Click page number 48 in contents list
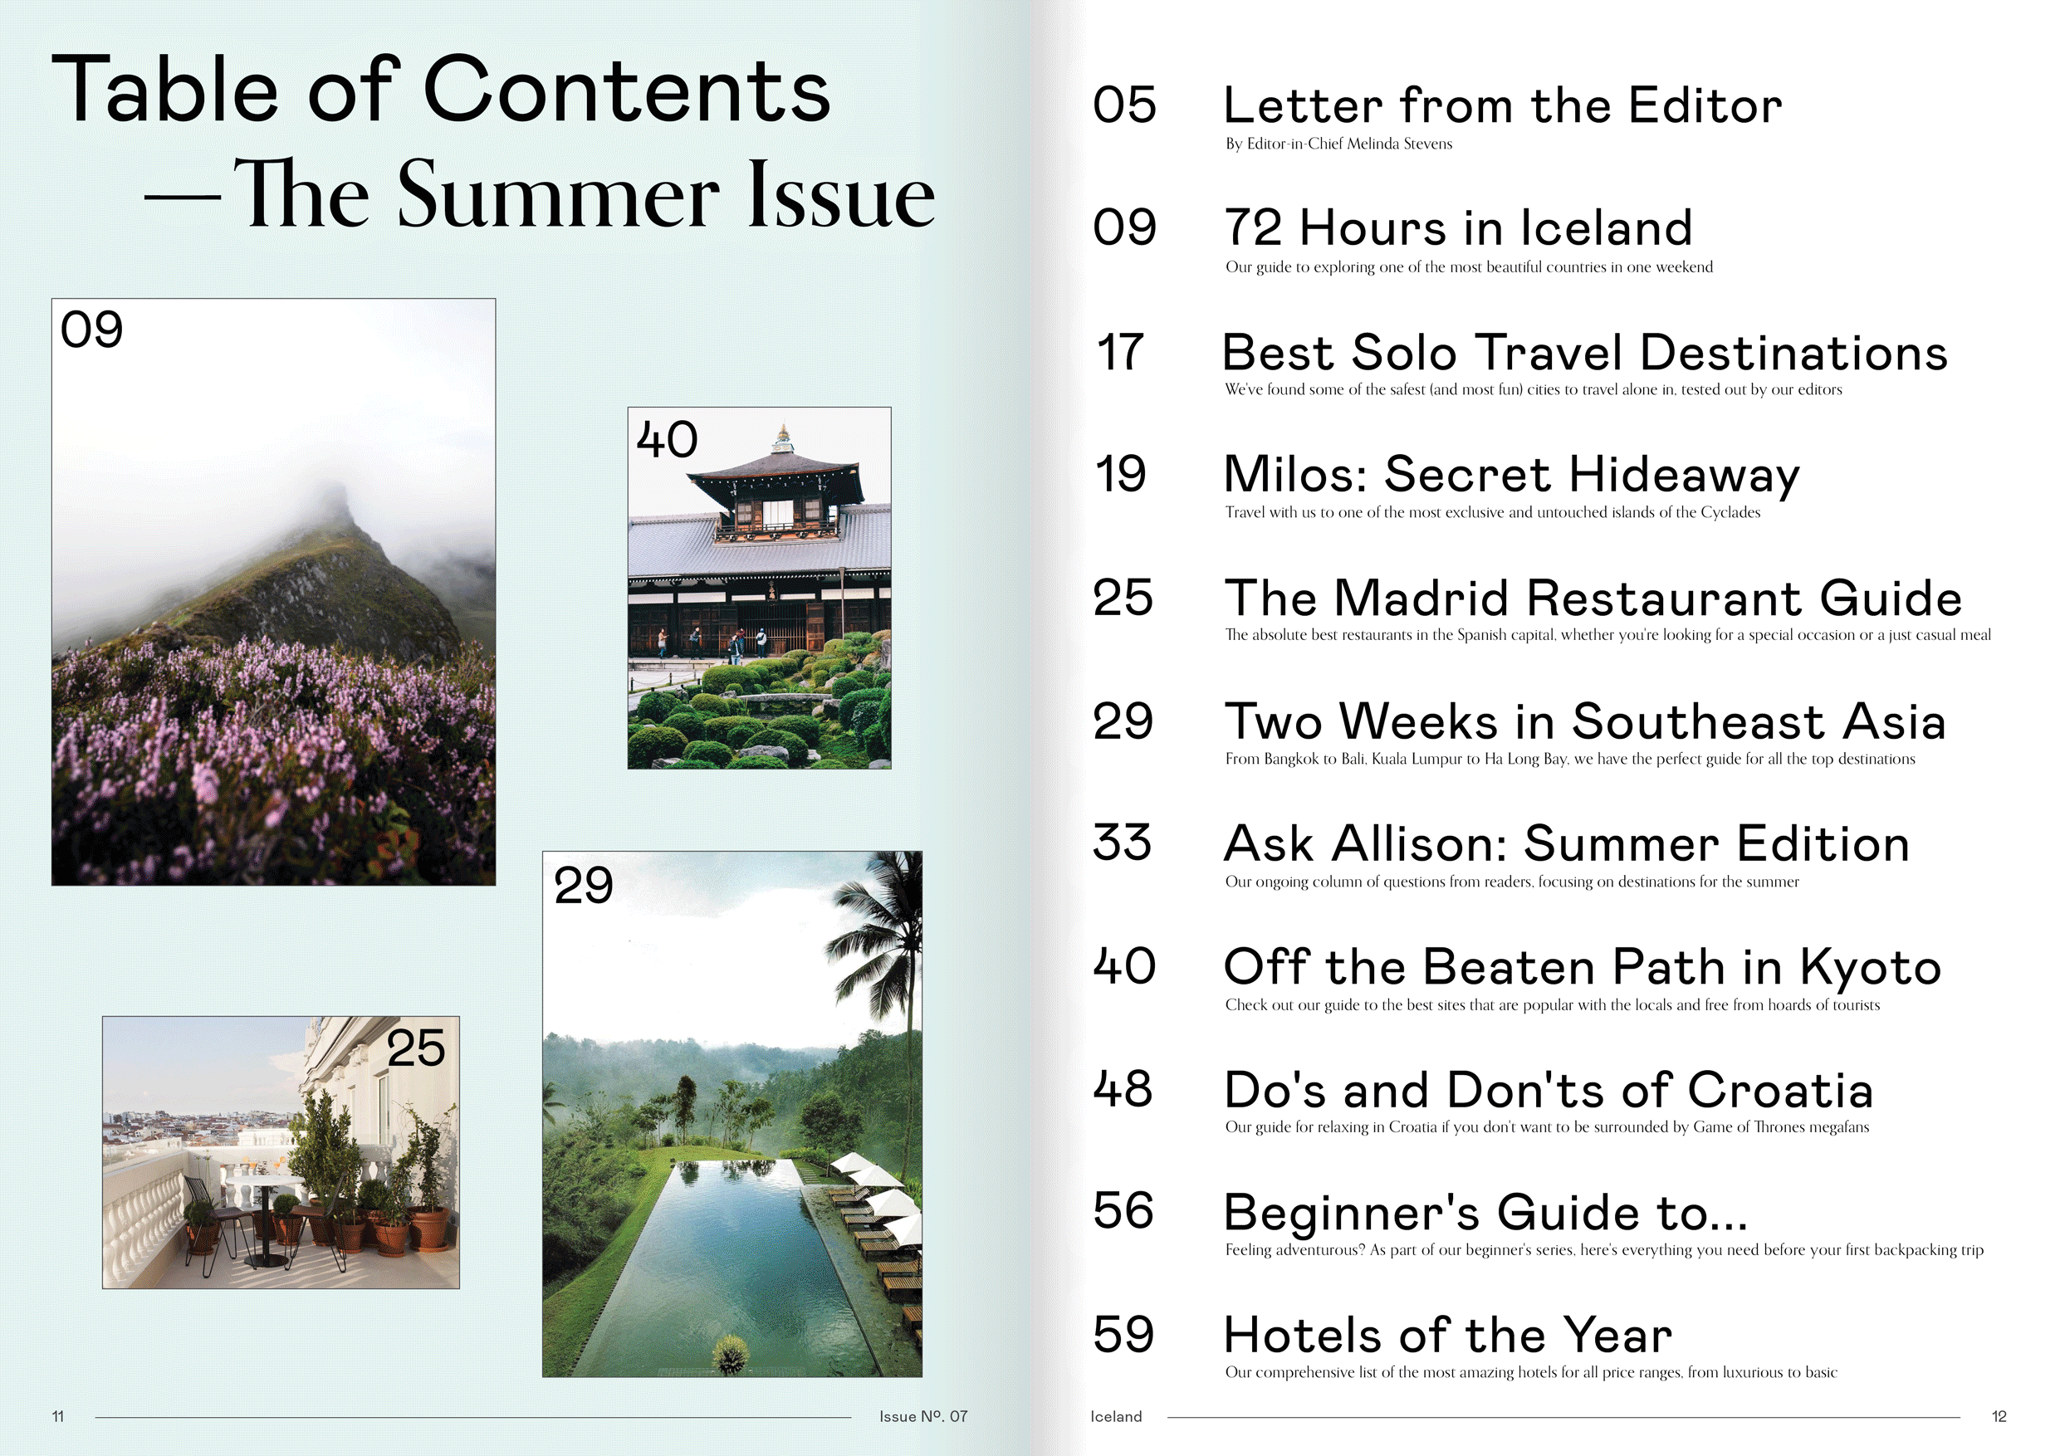Image resolution: width=2060 pixels, height=1456 pixels. [x=1123, y=1089]
